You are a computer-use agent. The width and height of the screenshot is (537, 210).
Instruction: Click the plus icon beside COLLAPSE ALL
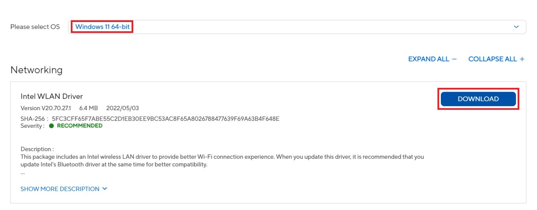(522, 59)
